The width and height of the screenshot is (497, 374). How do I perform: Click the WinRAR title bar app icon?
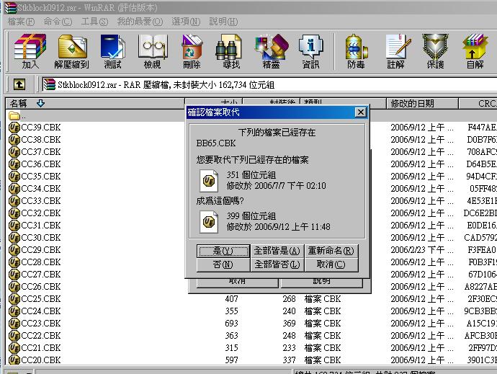(x=10, y=8)
